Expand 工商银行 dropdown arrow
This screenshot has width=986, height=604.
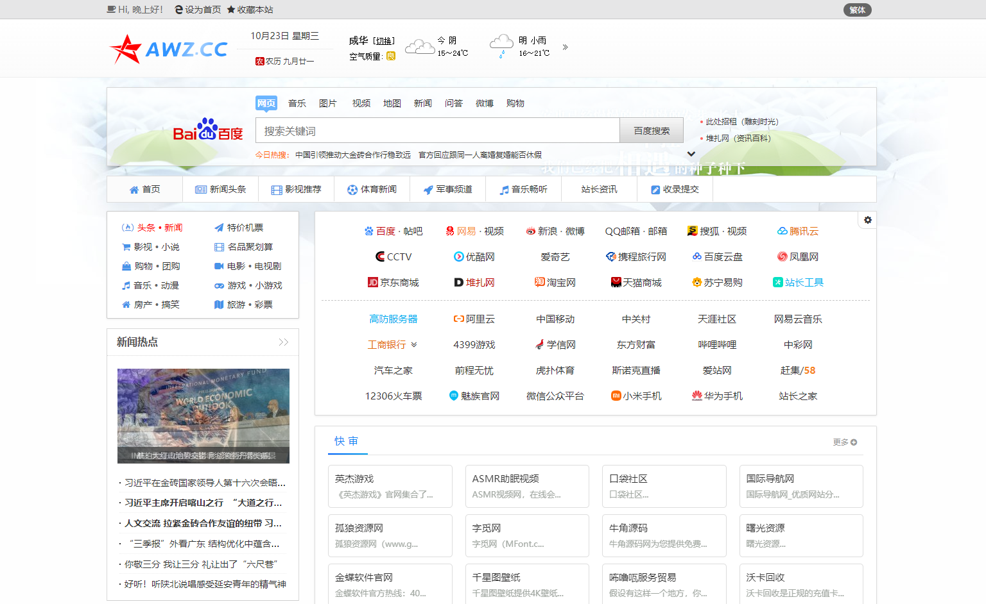tap(414, 344)
